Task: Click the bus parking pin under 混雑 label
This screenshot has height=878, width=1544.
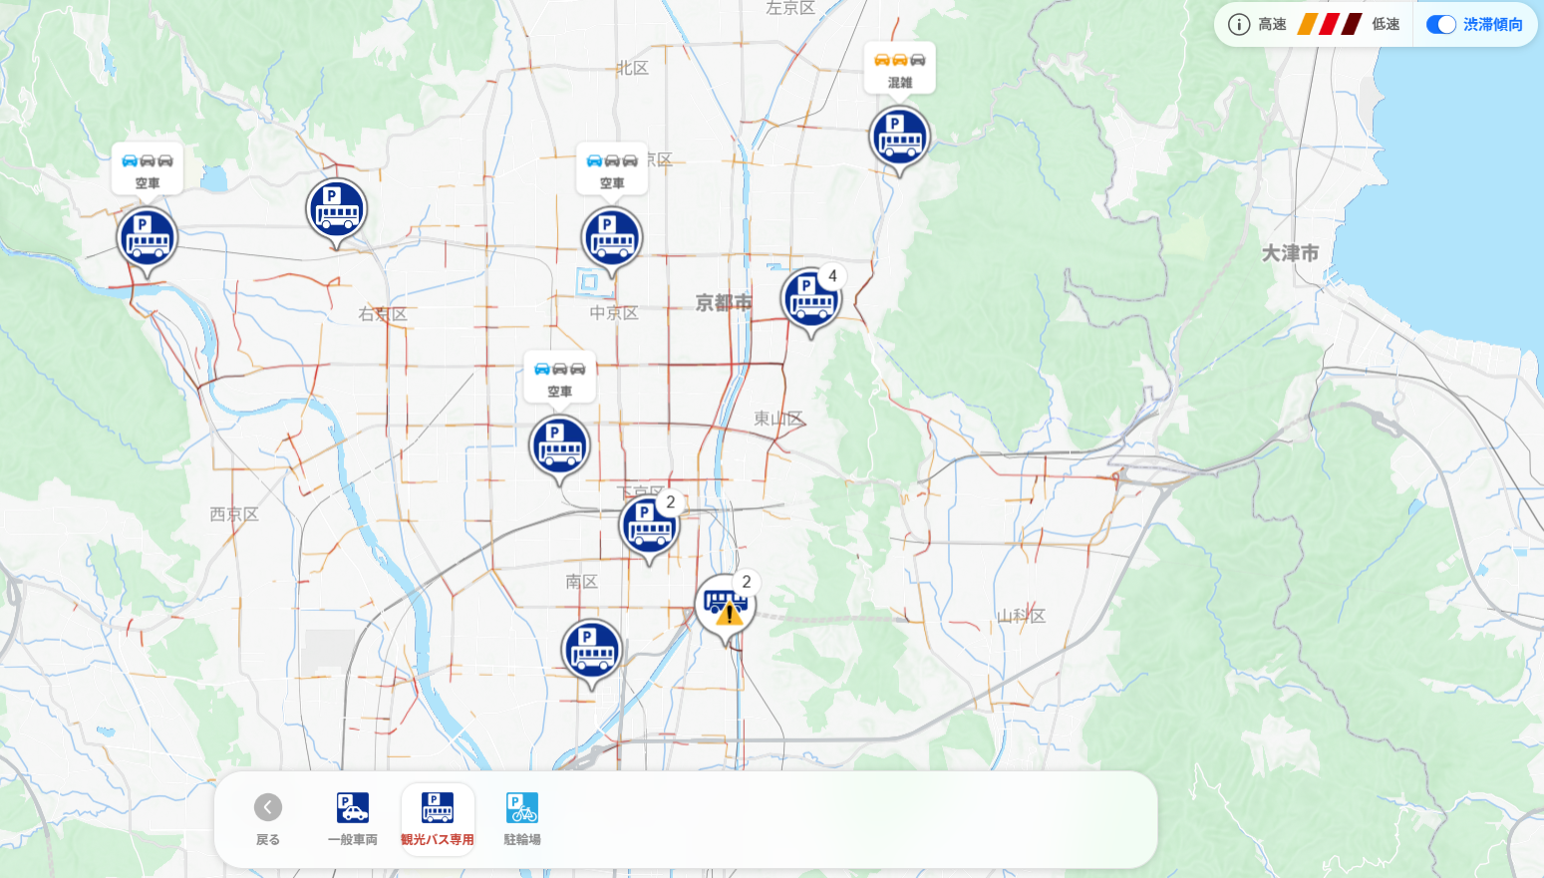Action: [x=899, y=138]
